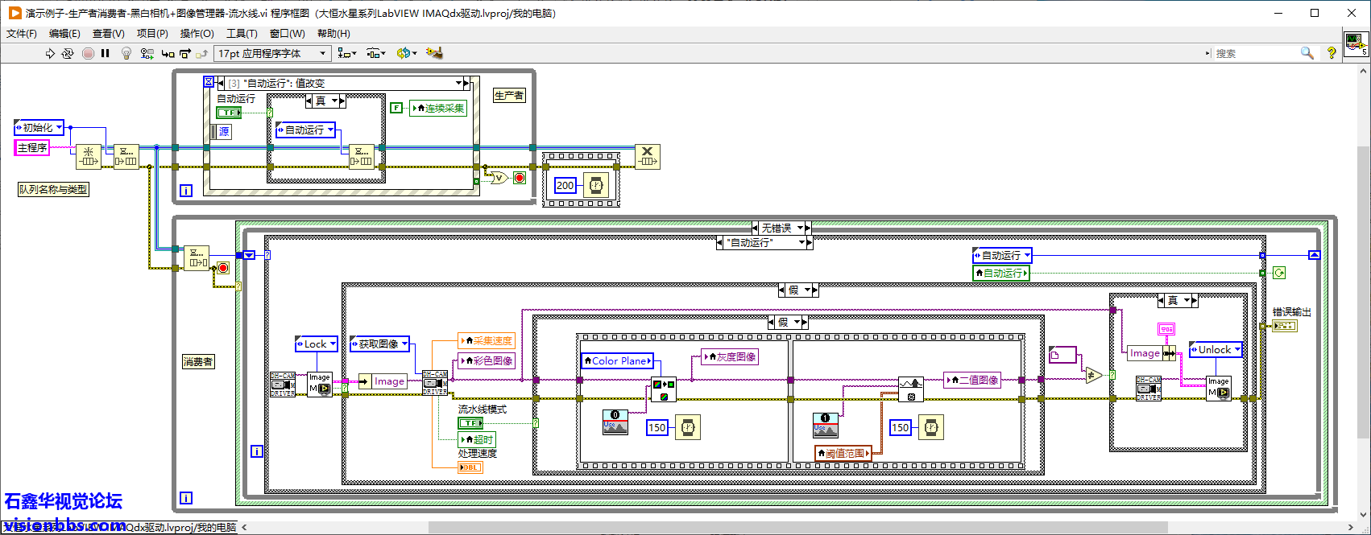Viewport: 1371px width, 535px height.
Task: Click the Clean Up Diagram broom icon
Action: tap(435, 53)
